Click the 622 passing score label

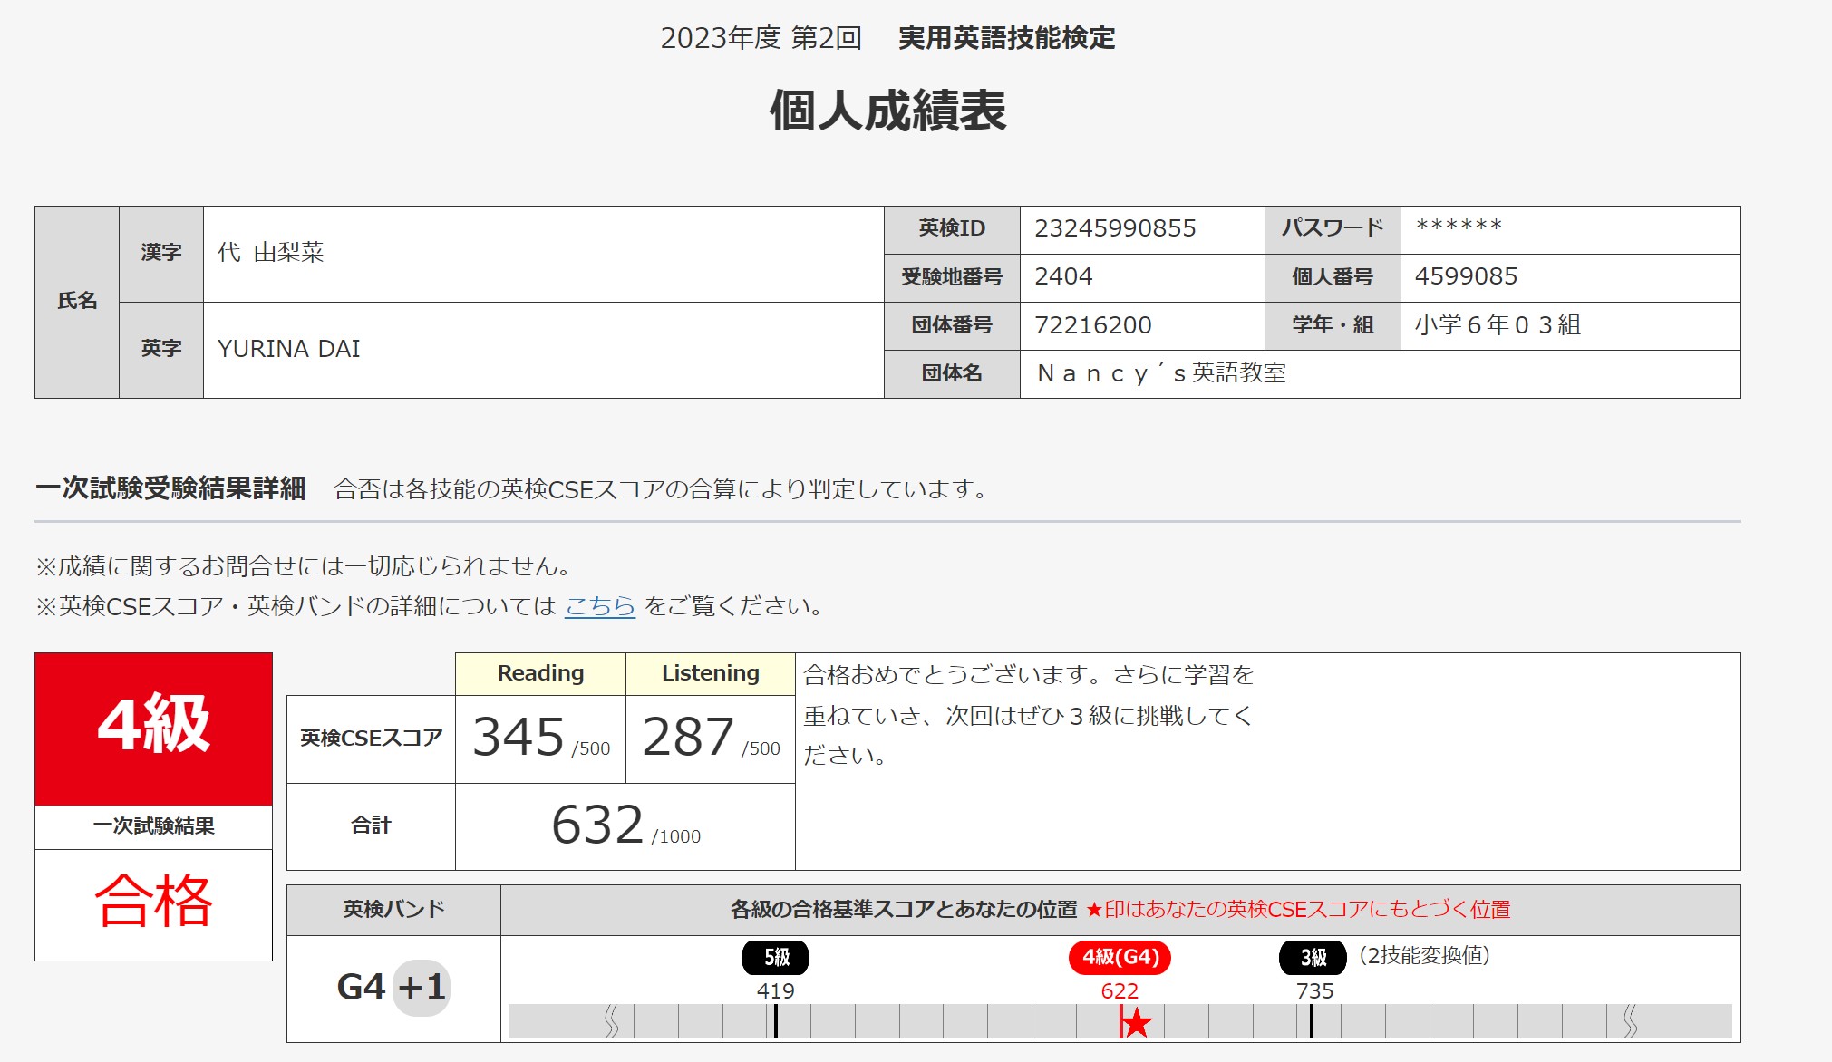coord(1120,991)
